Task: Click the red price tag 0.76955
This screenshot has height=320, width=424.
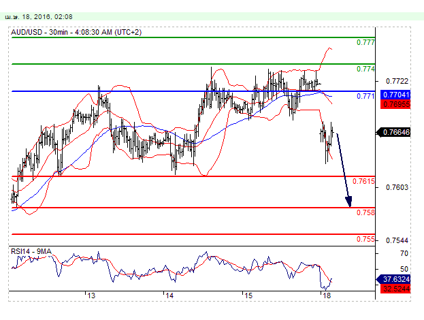Action: tap(395, 104)
